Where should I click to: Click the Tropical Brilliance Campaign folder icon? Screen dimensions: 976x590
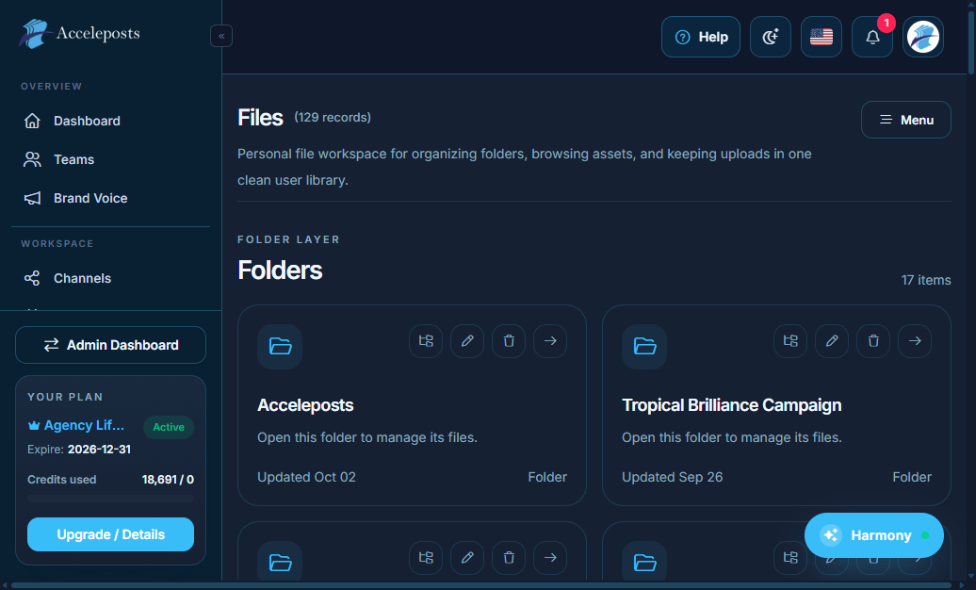(644, 347)
